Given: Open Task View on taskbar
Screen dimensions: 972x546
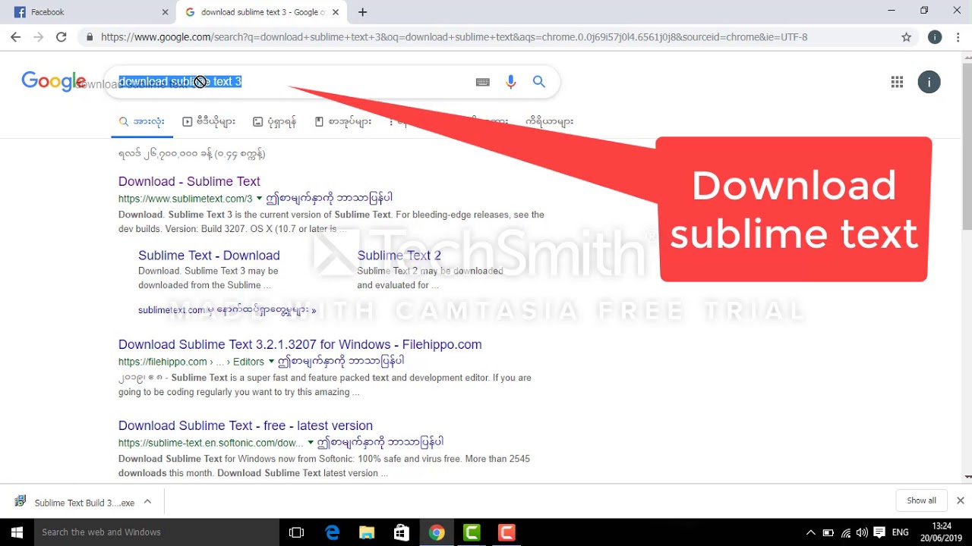Looking at the screenshot, I should click(x=297, y=532).
